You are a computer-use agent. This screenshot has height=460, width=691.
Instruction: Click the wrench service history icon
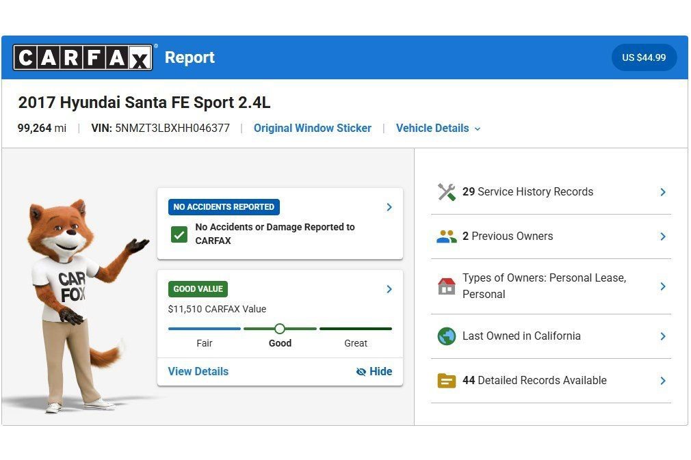pos(447,192)
